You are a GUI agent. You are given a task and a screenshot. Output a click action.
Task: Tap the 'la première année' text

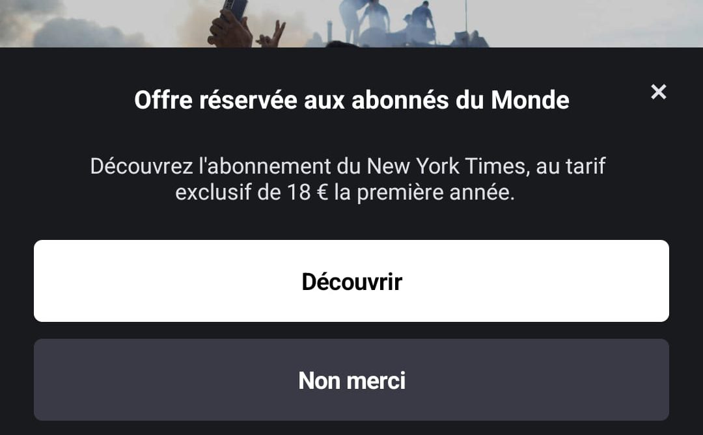pos(424,192)
